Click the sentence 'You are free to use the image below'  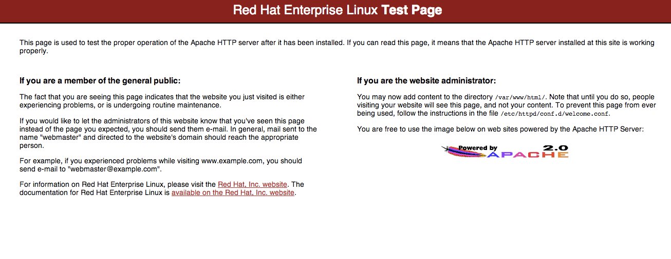point(500,129)
